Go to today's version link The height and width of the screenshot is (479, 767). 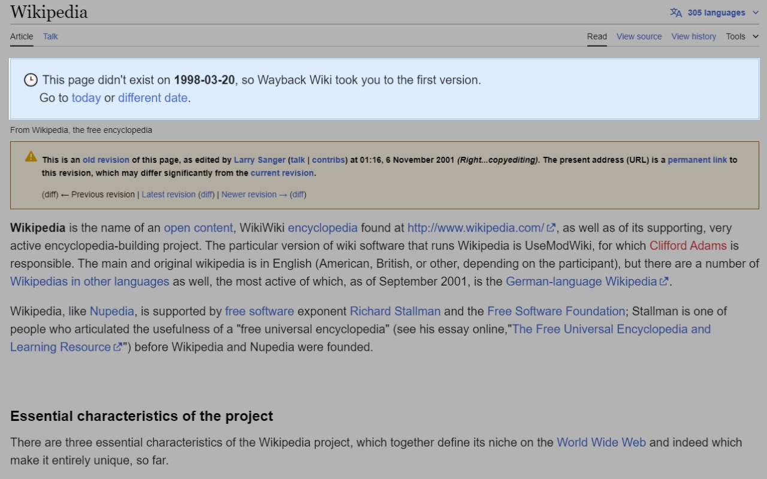(x=86, y=98)
